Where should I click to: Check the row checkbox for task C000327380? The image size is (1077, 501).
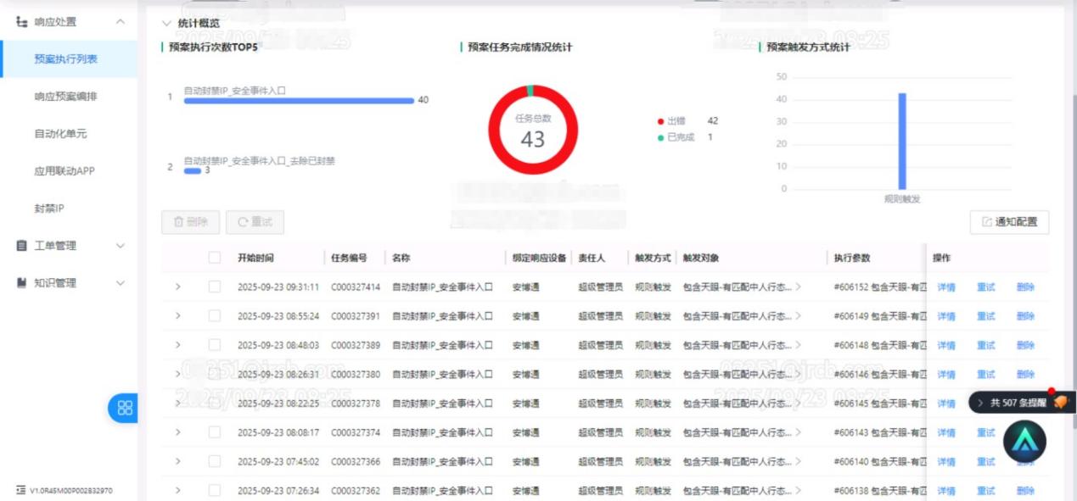tap(215, 374)
